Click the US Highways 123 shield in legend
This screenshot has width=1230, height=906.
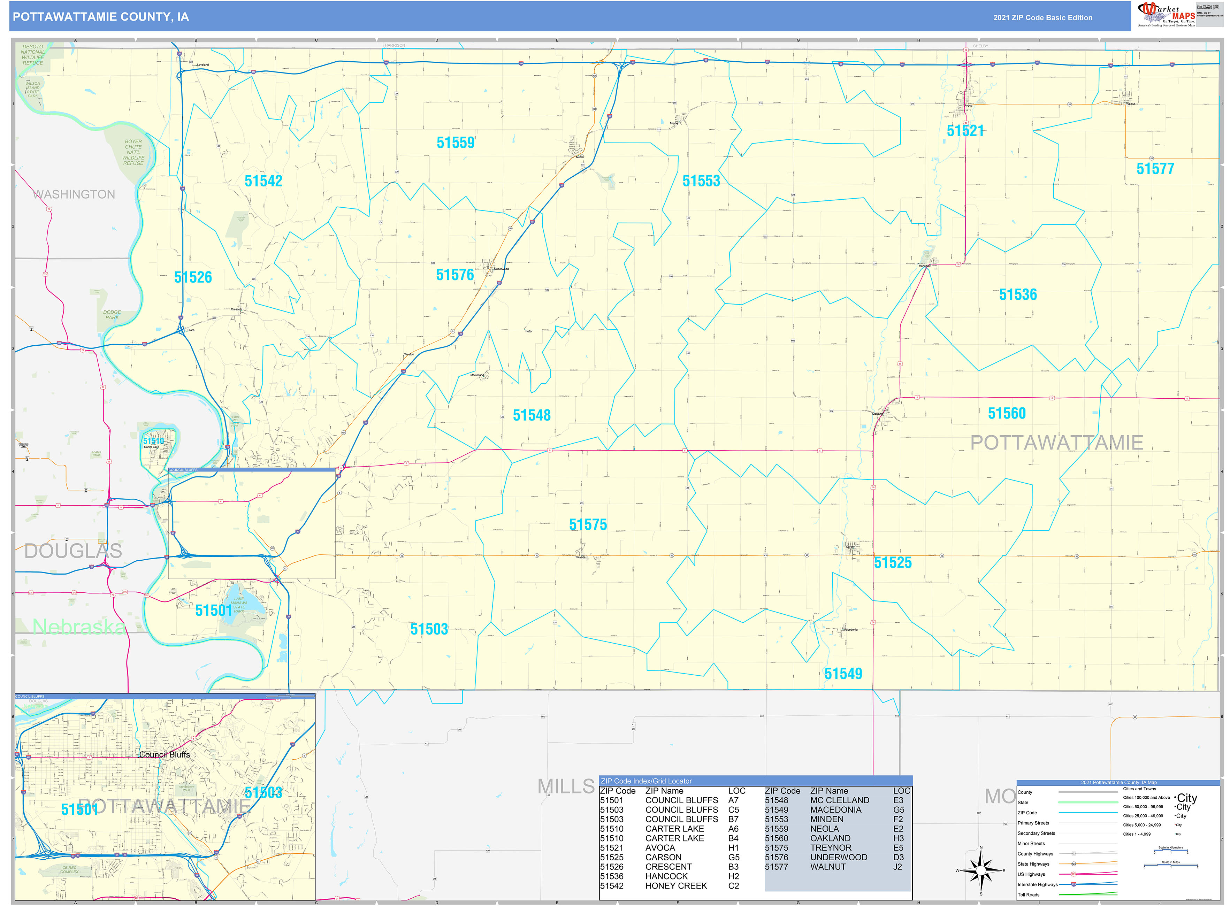pyautogui.click(x=1074, y=875)
